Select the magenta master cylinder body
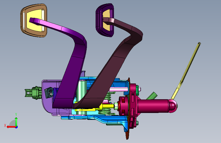This screenshot has height=143, width=221. (x=153, y=106)
